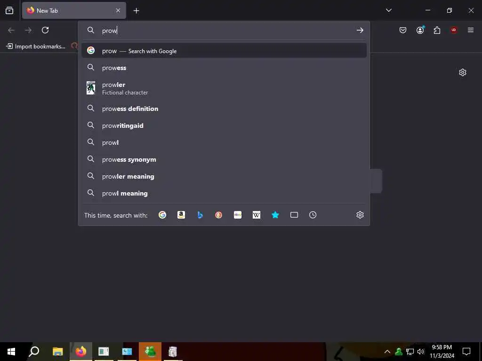Click the prowler character thumbnail

[91, 88]
